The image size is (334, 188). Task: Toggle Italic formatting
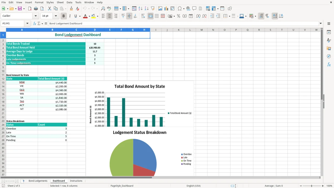(x=70, y=16)
